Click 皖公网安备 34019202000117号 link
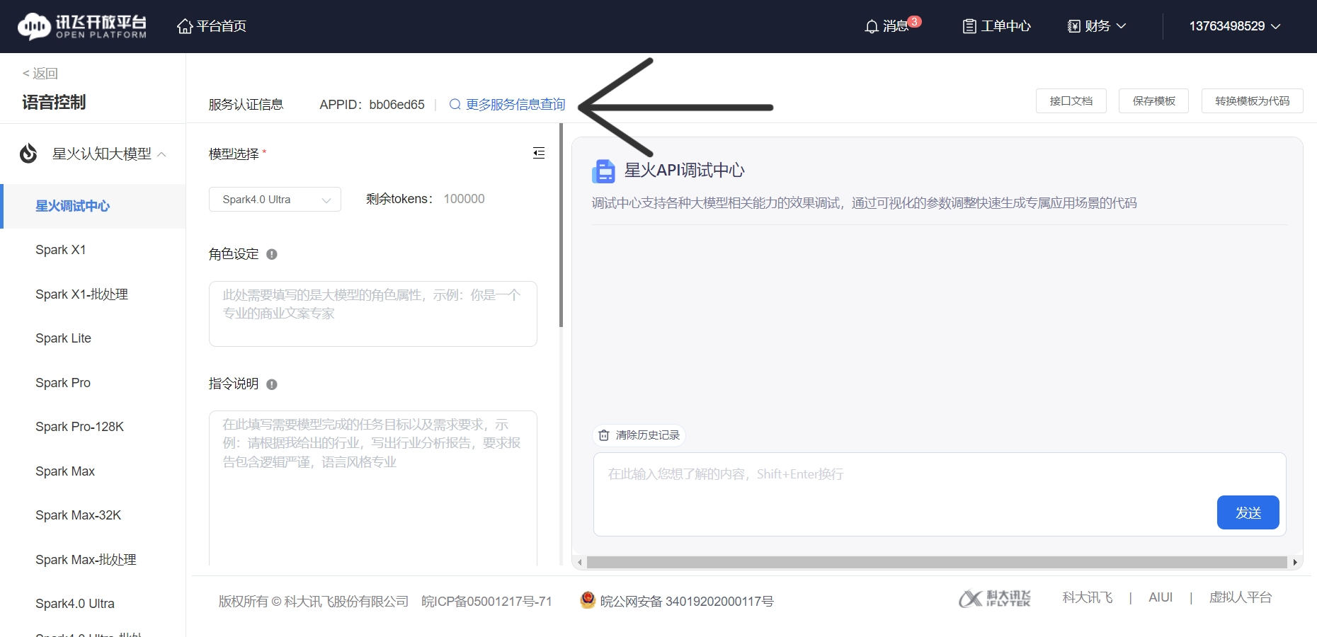 pyautogui.click(x=687, y=602)
